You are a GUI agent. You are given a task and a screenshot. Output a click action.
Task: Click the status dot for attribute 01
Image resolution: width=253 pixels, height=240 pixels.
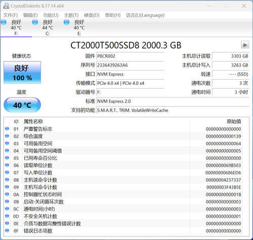7,129
